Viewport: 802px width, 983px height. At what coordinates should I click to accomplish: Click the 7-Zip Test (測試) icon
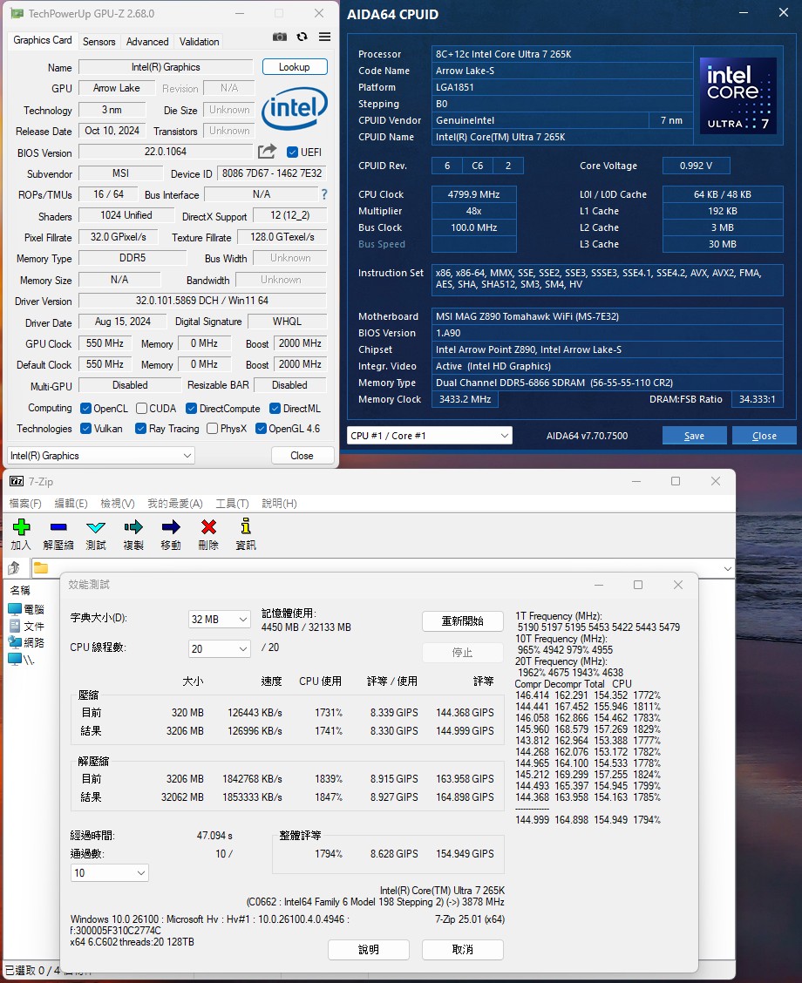[96, 526]
